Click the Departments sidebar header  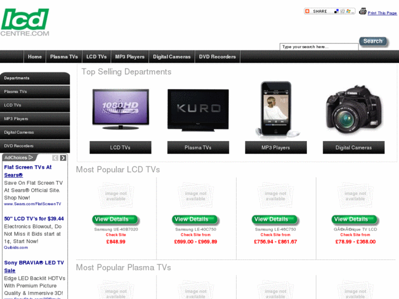tap(35, 78)
